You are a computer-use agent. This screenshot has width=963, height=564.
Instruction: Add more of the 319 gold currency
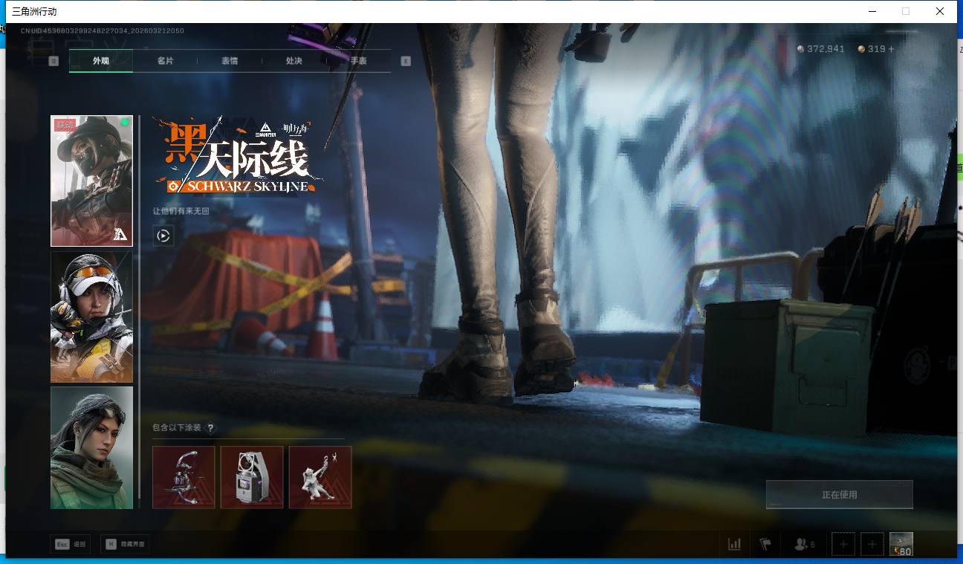892,49
